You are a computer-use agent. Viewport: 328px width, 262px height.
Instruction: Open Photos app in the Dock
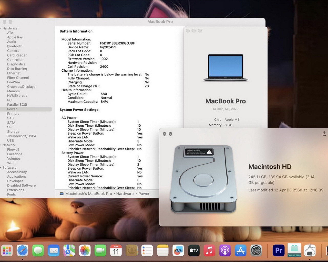(85, 250)
